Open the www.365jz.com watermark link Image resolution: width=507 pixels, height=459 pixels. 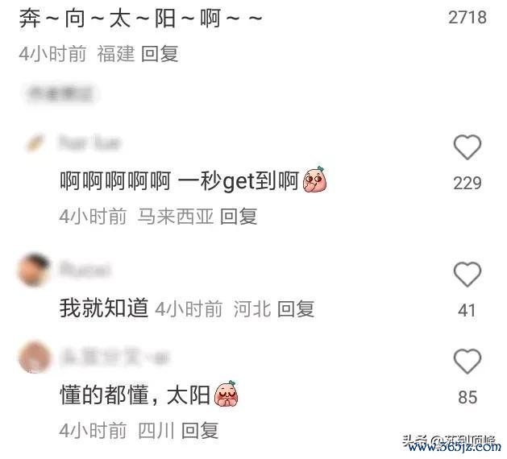click(x=454, y=447)
